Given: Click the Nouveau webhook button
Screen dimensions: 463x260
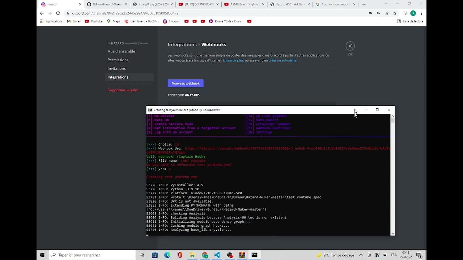Looking at the screenshot, I should pos(186,83).
